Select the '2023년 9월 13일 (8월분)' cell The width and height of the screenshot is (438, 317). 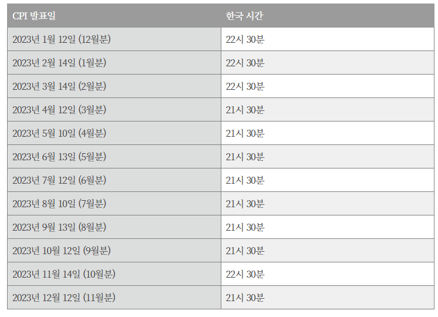click(x=59, y=227)
